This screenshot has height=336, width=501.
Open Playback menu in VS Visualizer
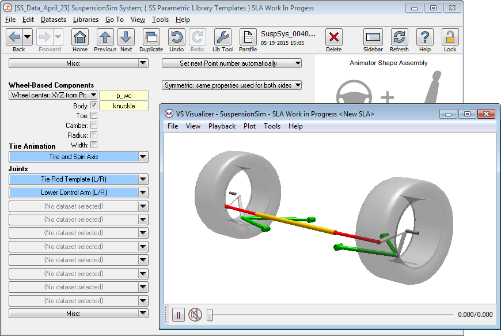tap(222, 126)
